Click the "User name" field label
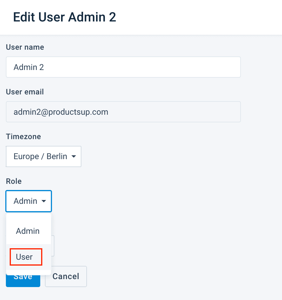The image size is (282, 300). (x=25, y=47)
